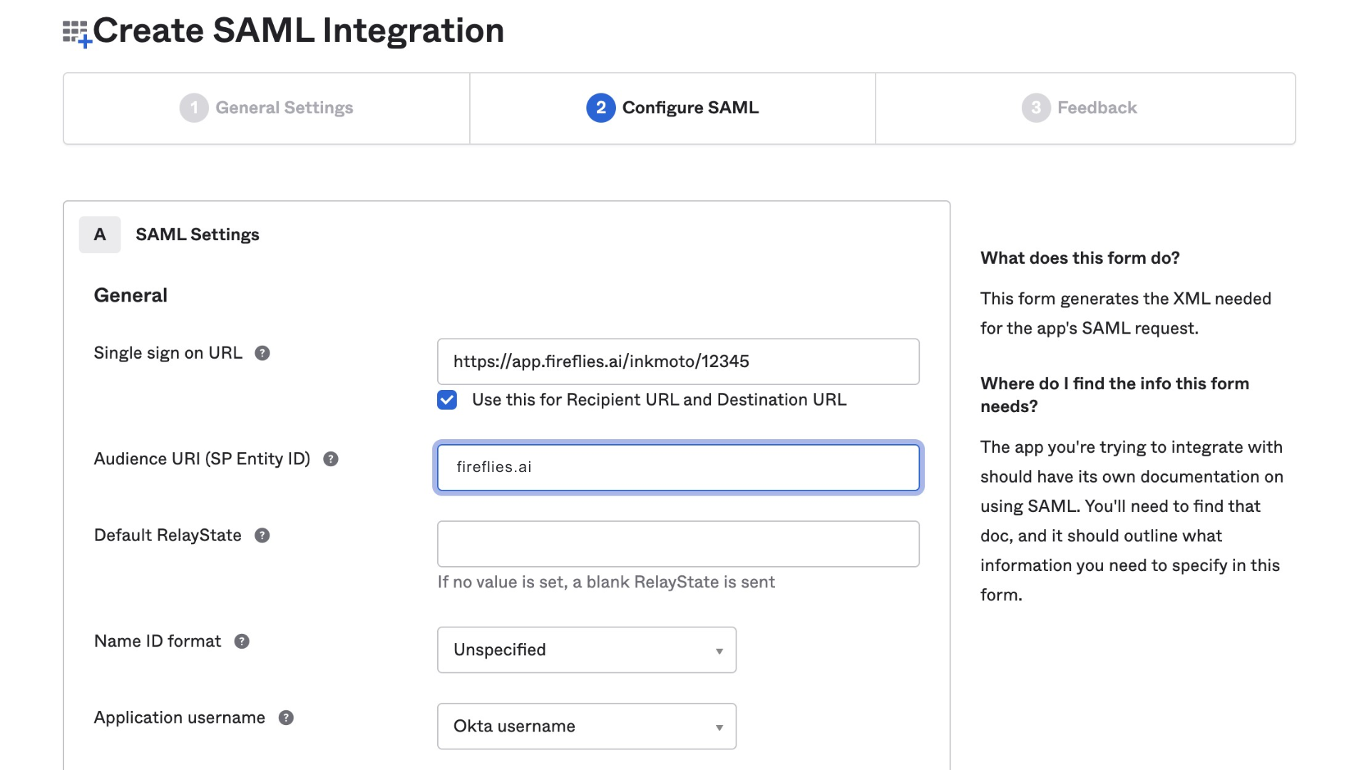Click help icon beside Audience URI label
The image size is (1369, 770).
click(x=331, y=459)
